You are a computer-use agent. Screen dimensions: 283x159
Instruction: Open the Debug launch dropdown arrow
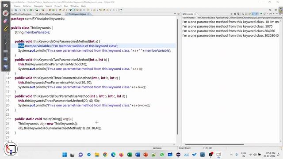point(27,10)
